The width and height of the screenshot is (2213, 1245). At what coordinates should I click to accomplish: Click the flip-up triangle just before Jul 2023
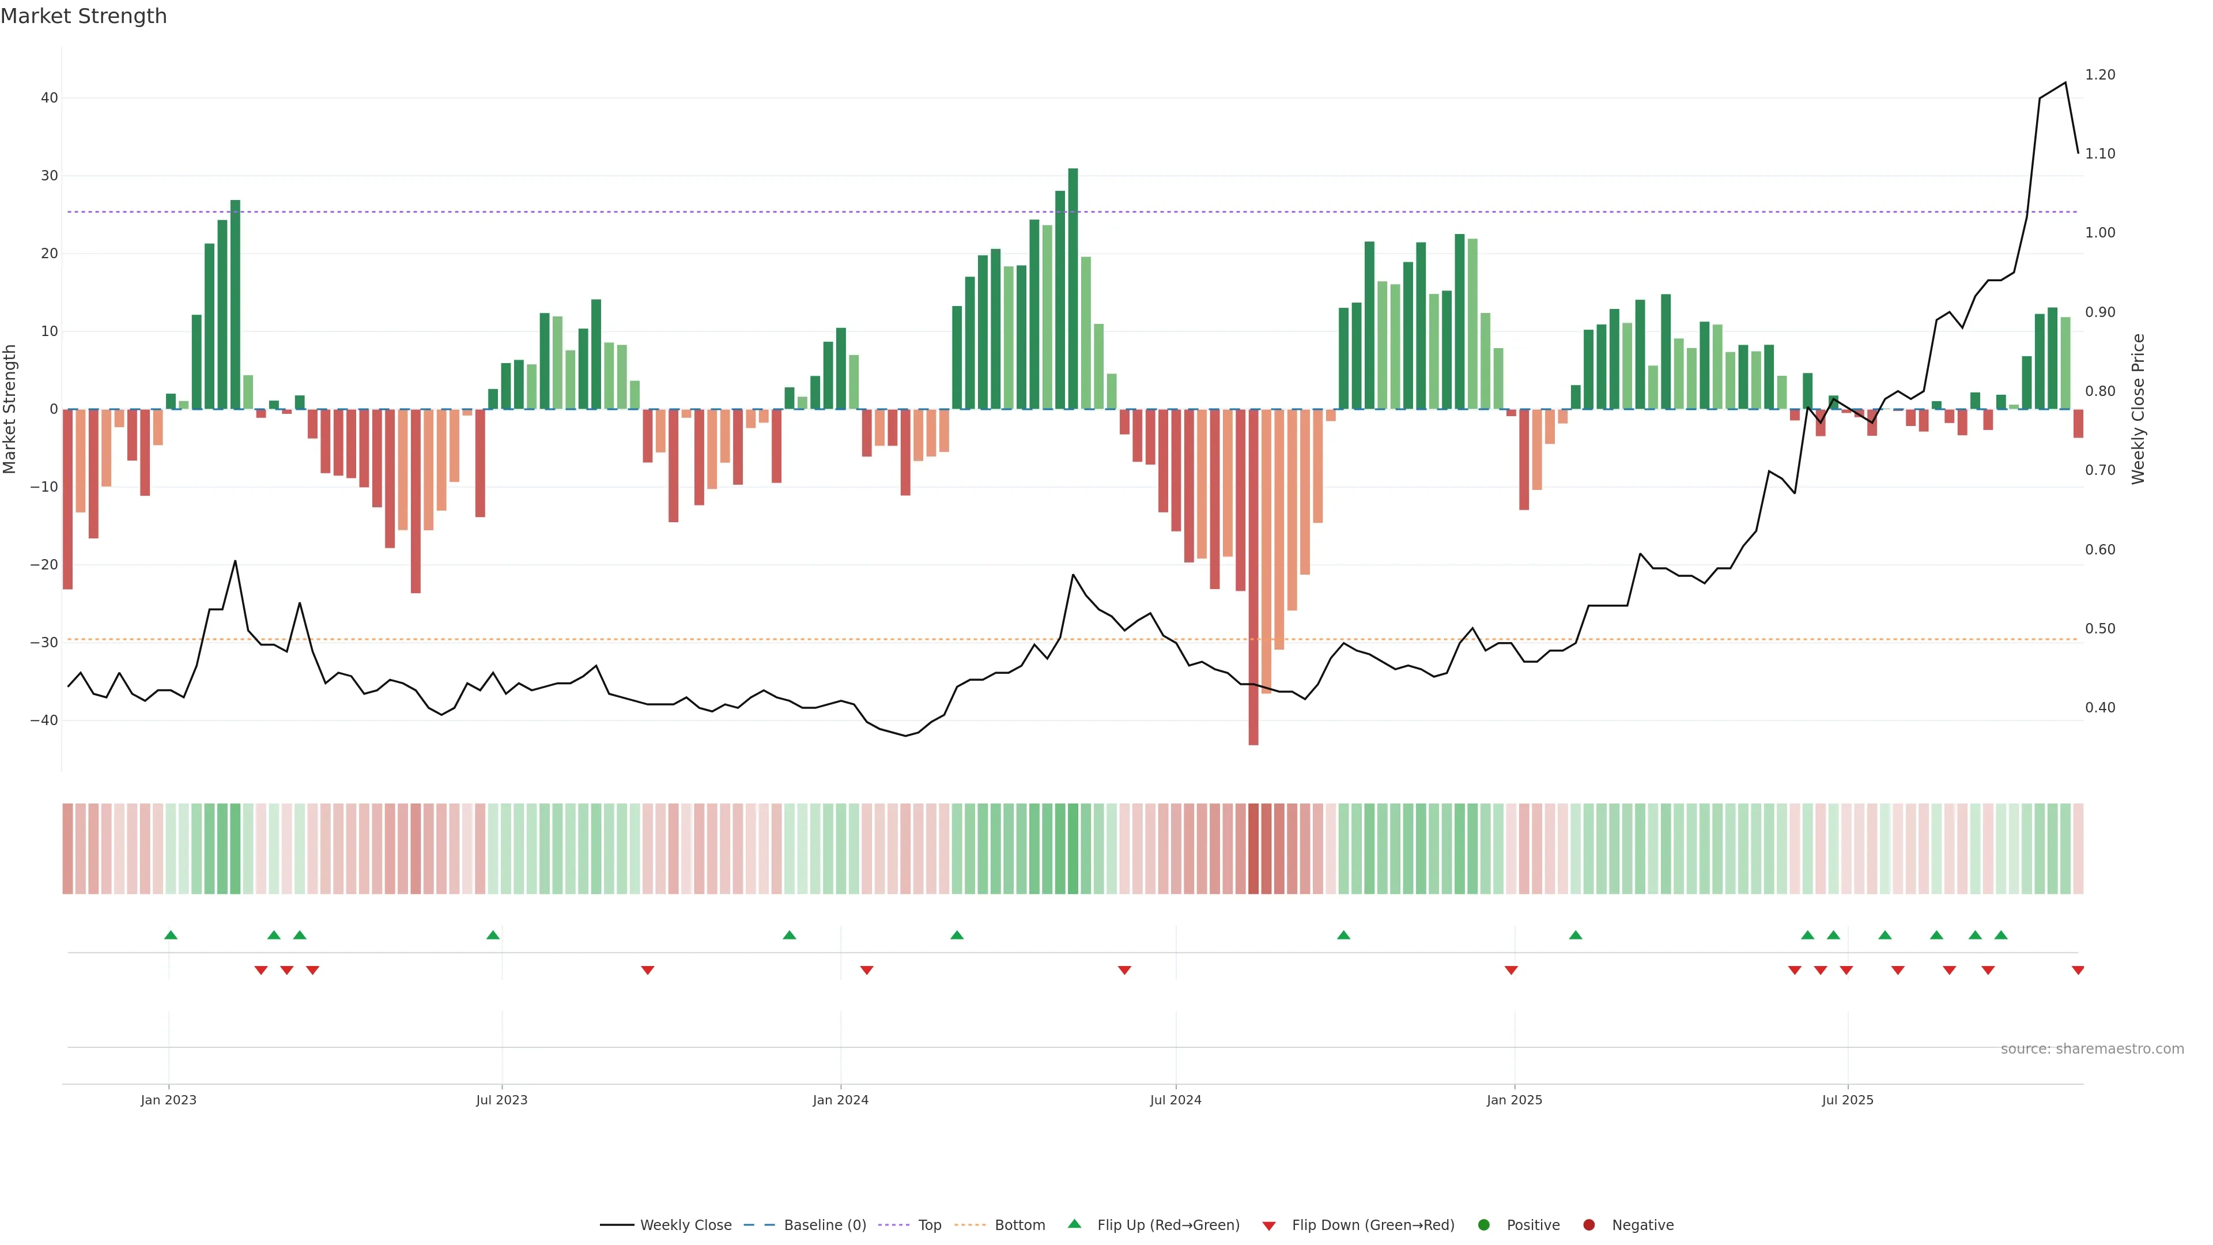(493, 935)
